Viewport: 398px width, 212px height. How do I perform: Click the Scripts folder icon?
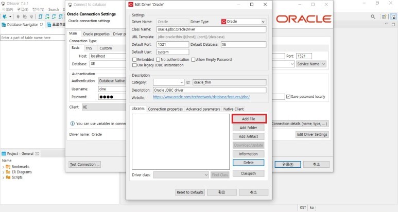point(8,177)
